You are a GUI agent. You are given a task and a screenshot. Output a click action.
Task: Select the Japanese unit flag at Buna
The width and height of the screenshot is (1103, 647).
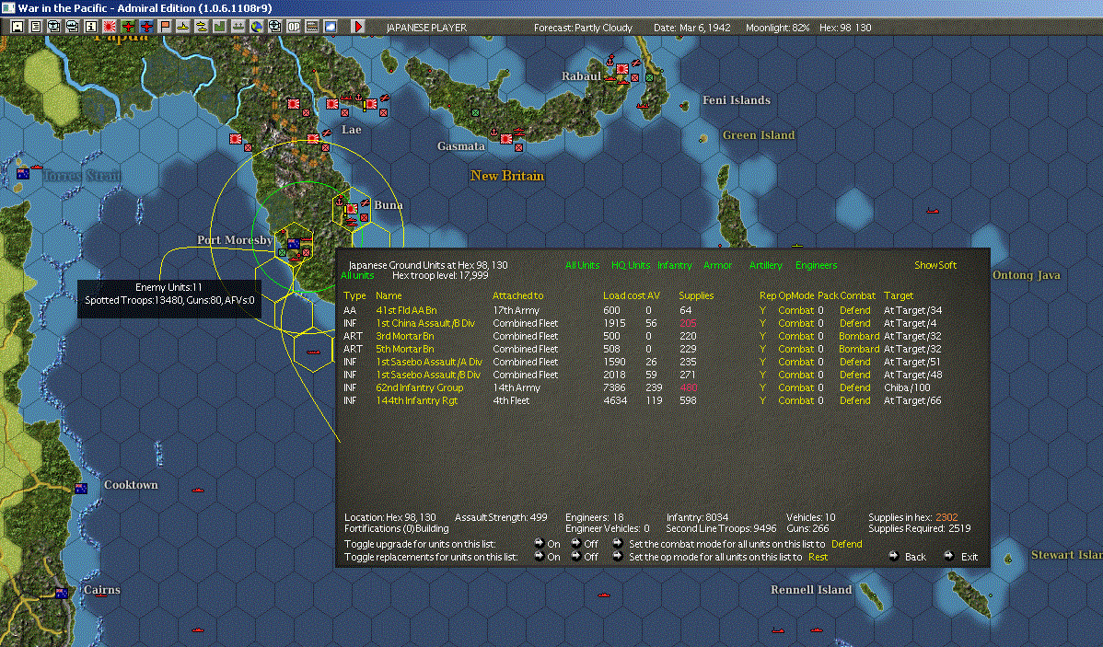pos(351,209)
